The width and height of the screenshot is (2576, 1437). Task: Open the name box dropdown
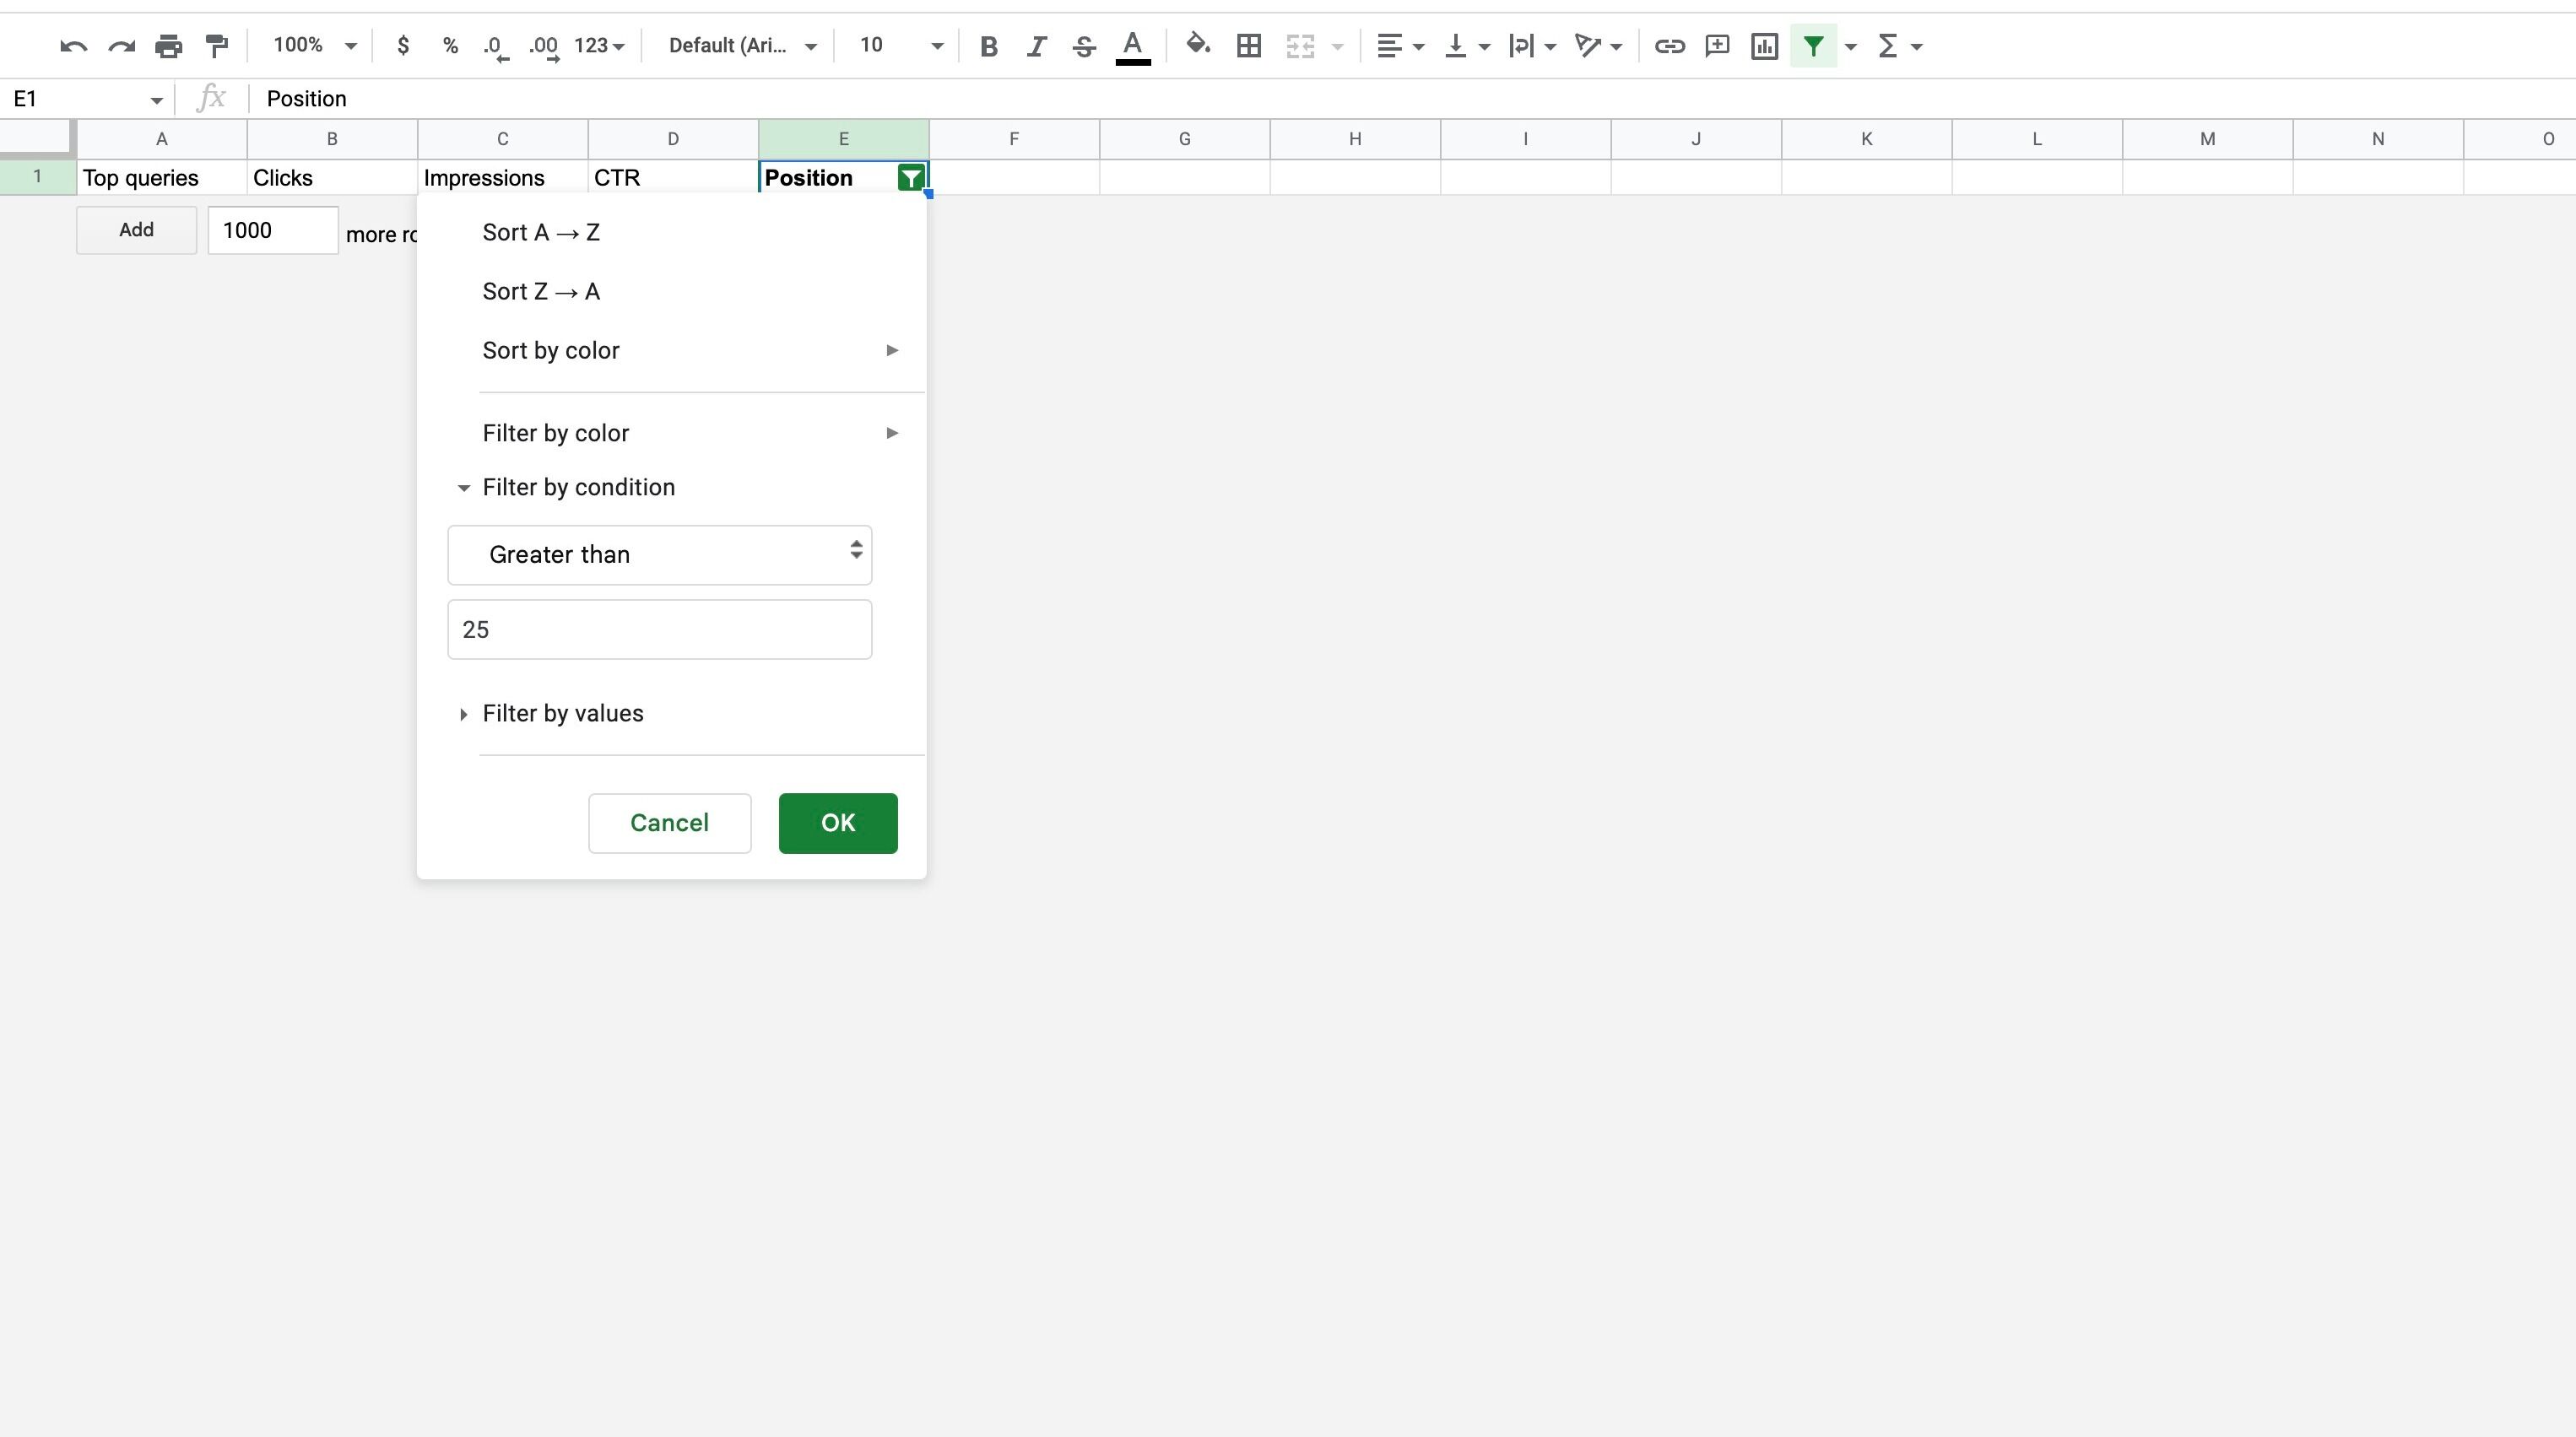tap(156, 100)
